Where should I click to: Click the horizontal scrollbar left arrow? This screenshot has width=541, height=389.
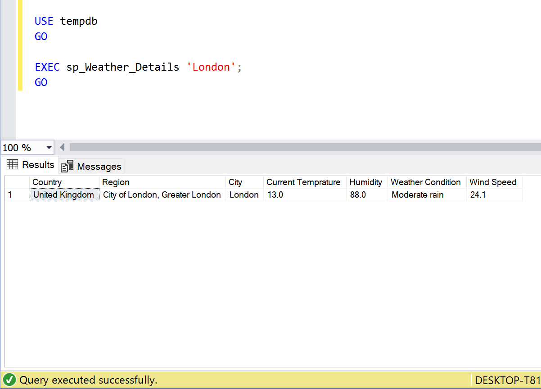click(63, 147)
